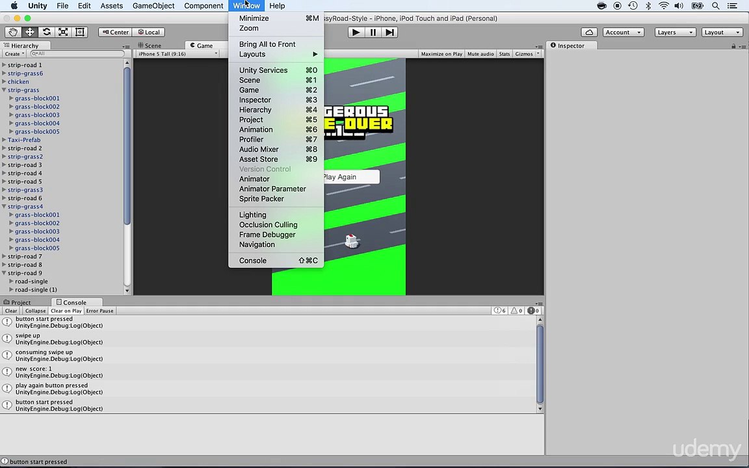Viewport: 749px width, 468px height.
Task: Toggle Error Pause in Console
Action: (x=100, y=311)
